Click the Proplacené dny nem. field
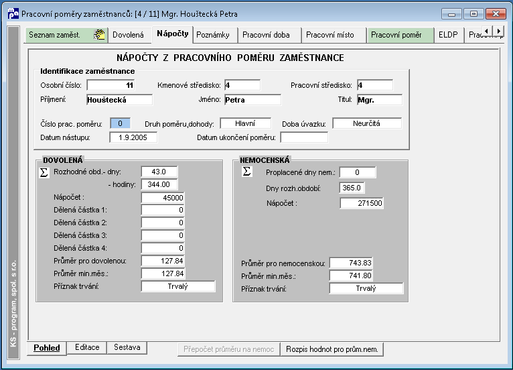This screenshot has height=370, width=513. point(358,172)
